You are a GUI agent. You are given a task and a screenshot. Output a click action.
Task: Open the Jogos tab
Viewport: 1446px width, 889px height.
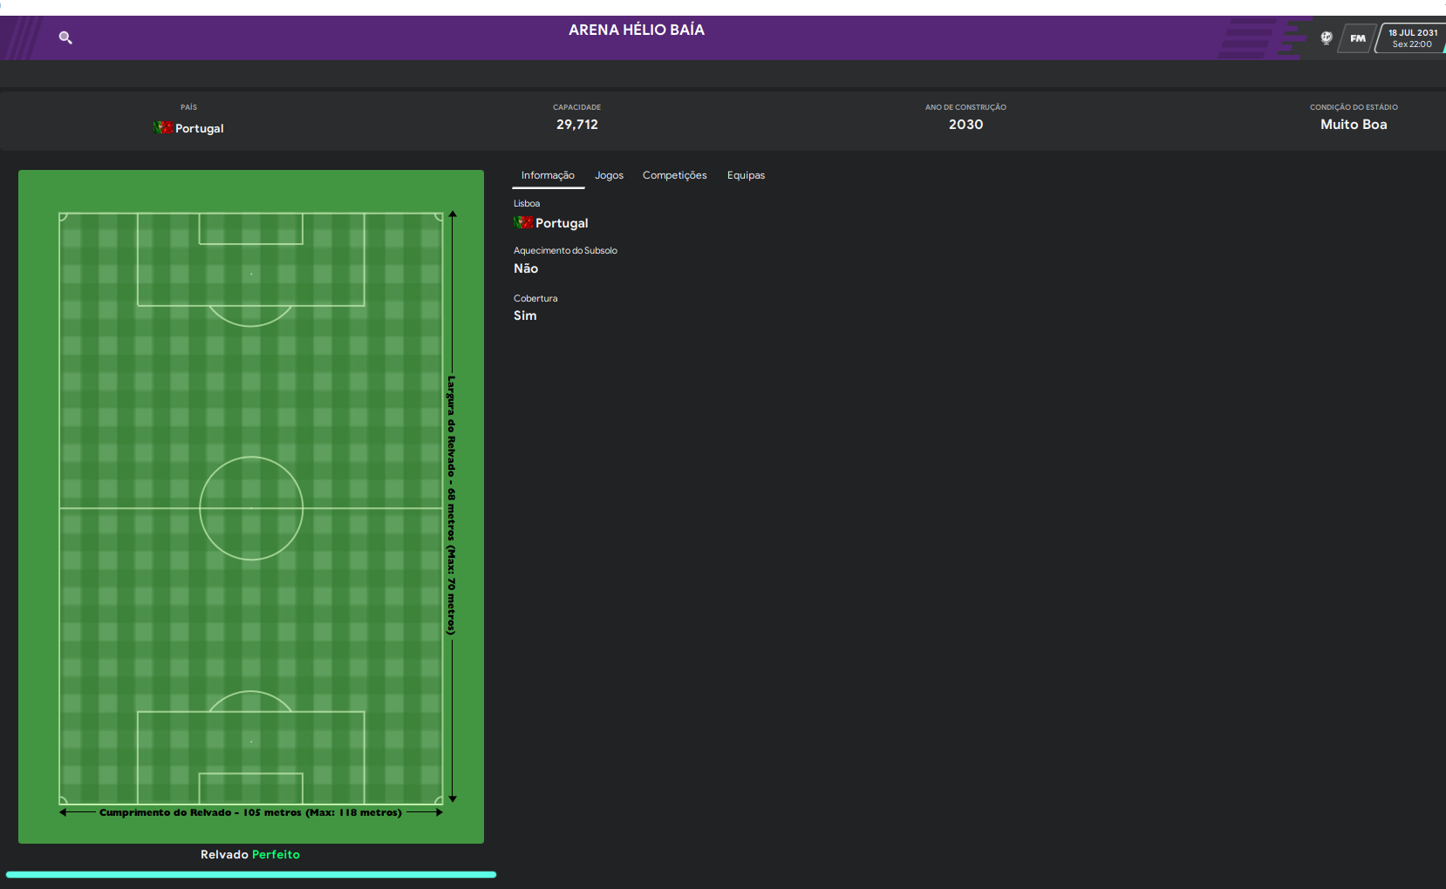click(x=609, y=175)
